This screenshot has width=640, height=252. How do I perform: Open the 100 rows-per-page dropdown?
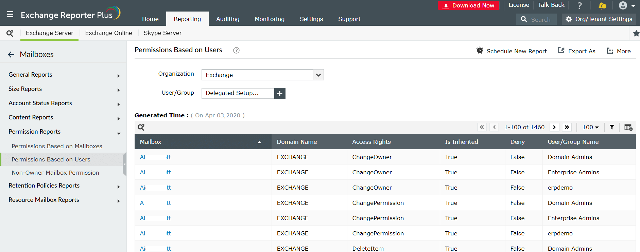point(590,127)
